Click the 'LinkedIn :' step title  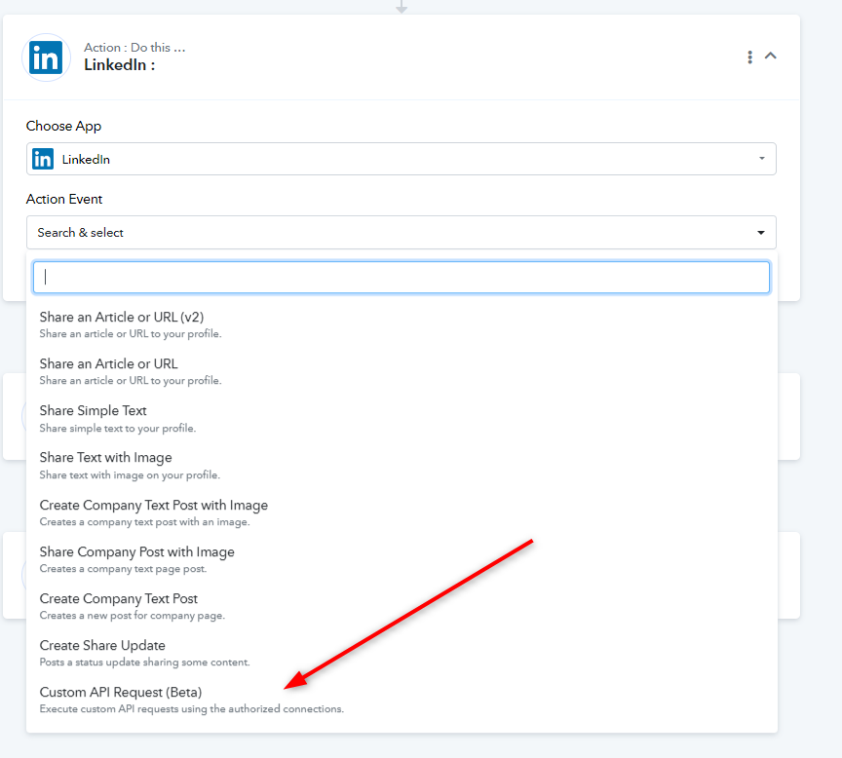(119, 65)
